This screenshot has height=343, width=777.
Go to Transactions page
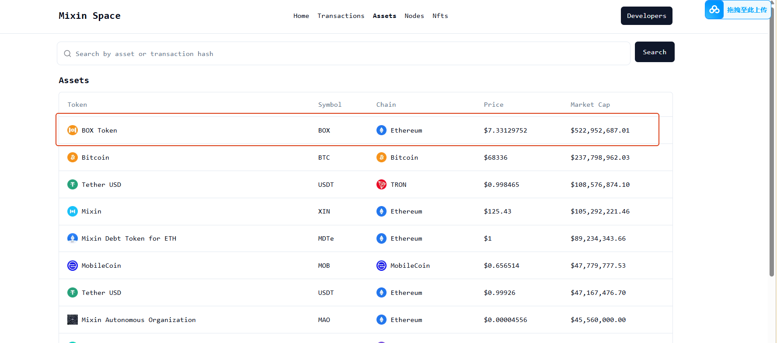click(341, 16)
